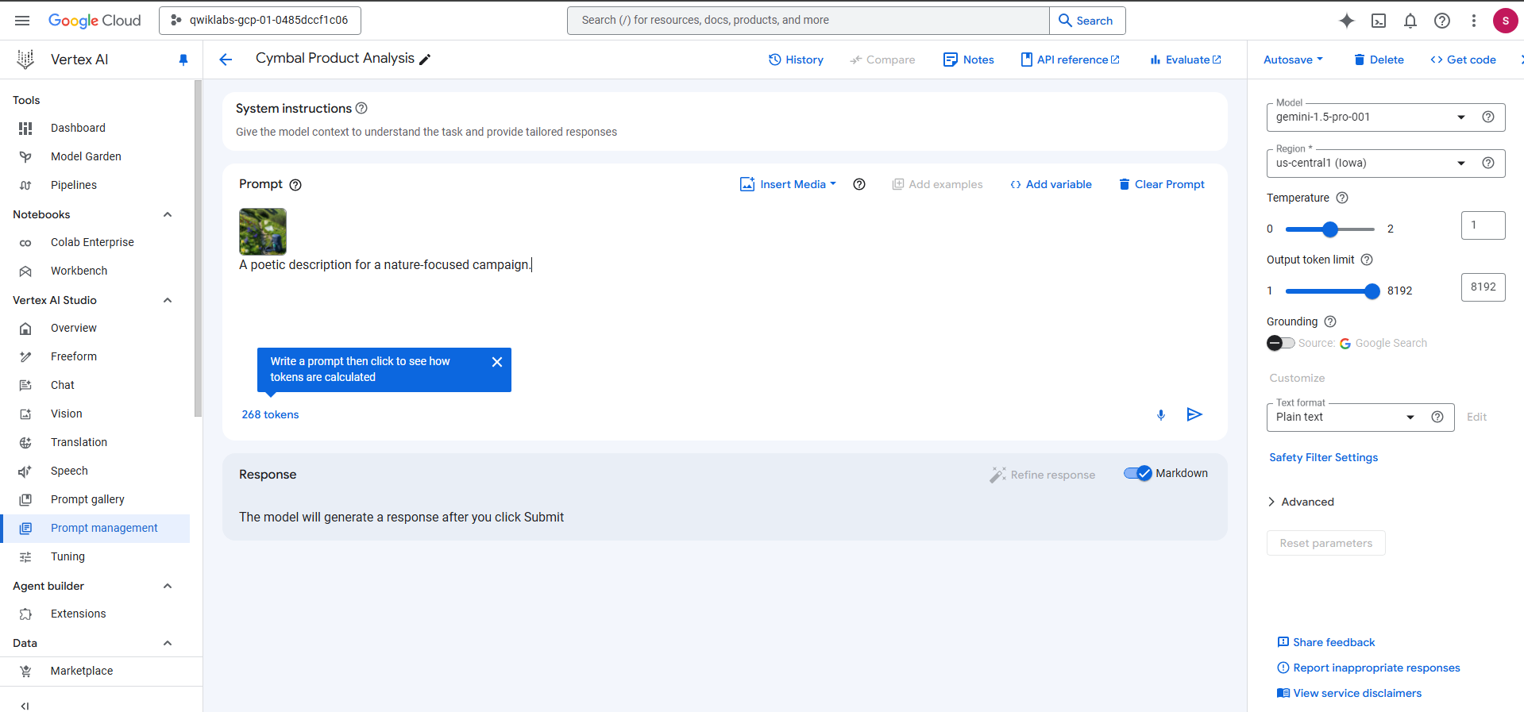Open the Insert Media dropdown
The width and height of the screenshot is (1524, 712).
pyautogui.click(x=788, y=184)
